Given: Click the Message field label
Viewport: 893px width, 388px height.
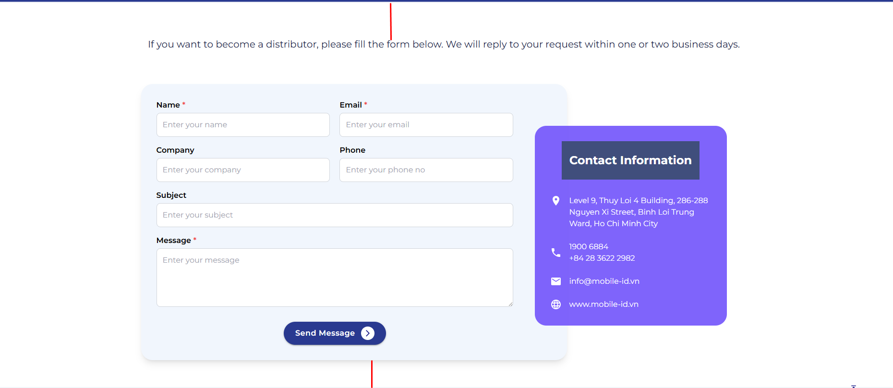Looking at the screenshot, I should [173, 241].
